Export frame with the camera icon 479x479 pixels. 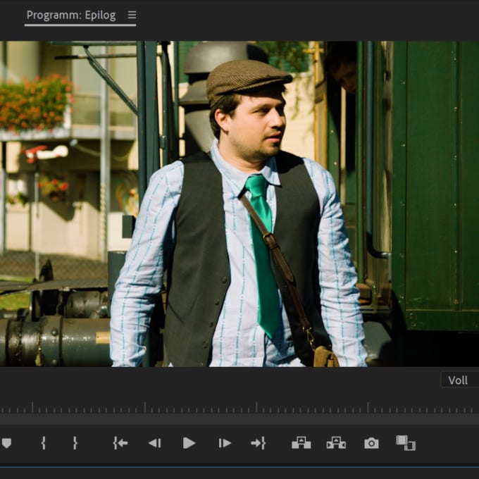pyautogui.click(x=371, y=443)
